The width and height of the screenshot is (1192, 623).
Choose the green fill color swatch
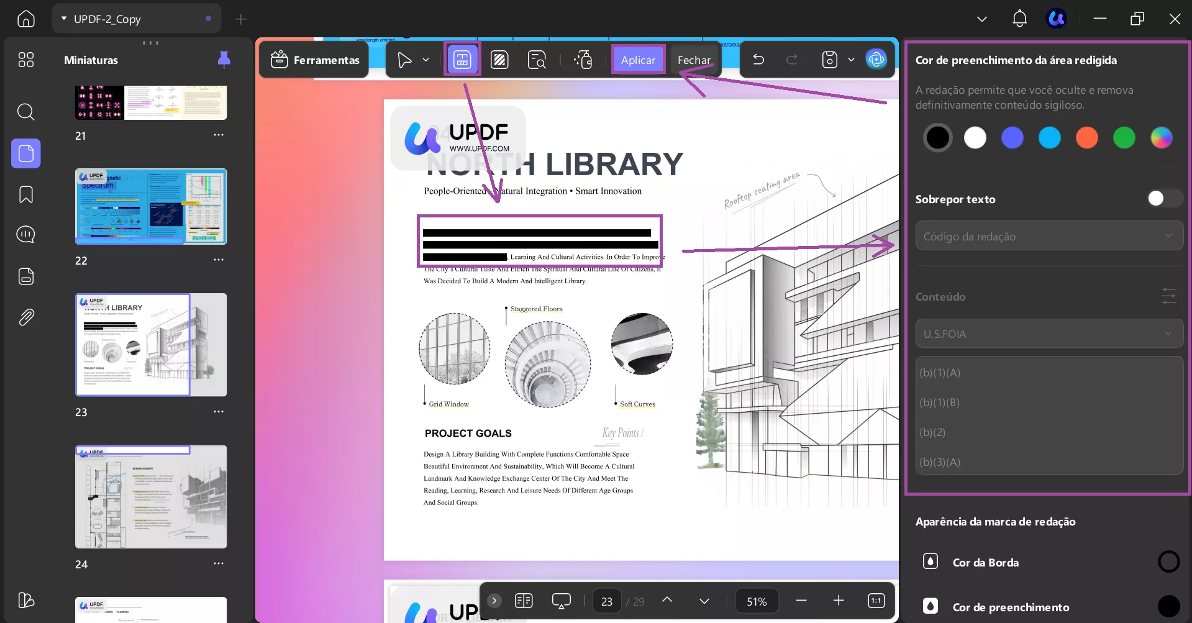click(1124, 138)
